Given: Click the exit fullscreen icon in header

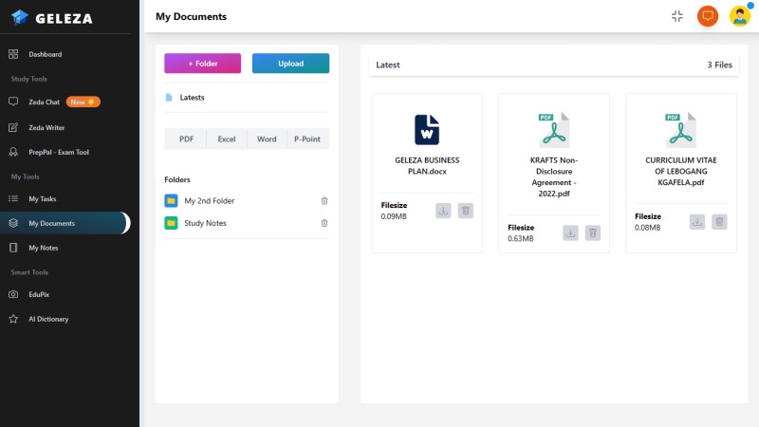Looking at the screenshot, I should [677, 16].
